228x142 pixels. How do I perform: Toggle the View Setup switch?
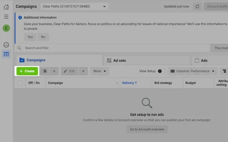(x=161, y=71)
